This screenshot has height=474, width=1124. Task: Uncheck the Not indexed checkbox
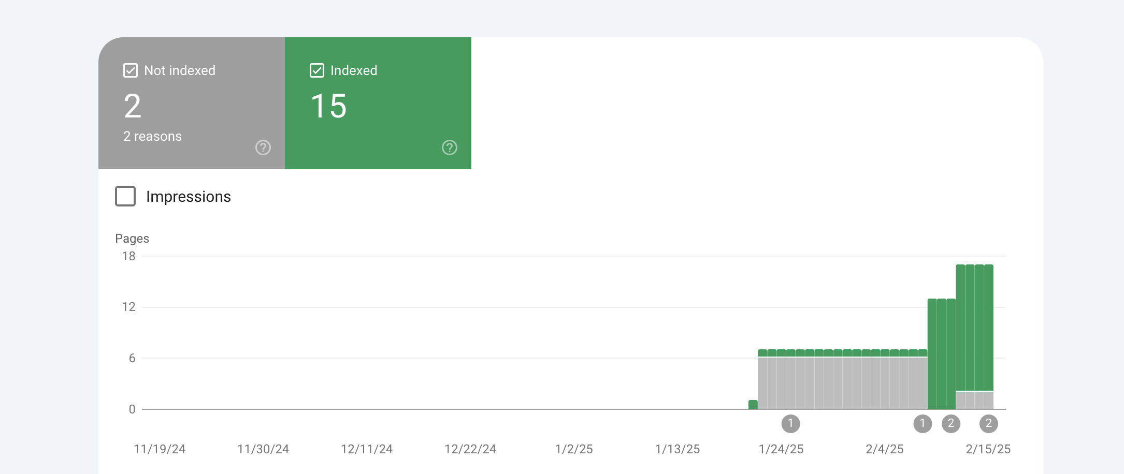pos(131,70)
